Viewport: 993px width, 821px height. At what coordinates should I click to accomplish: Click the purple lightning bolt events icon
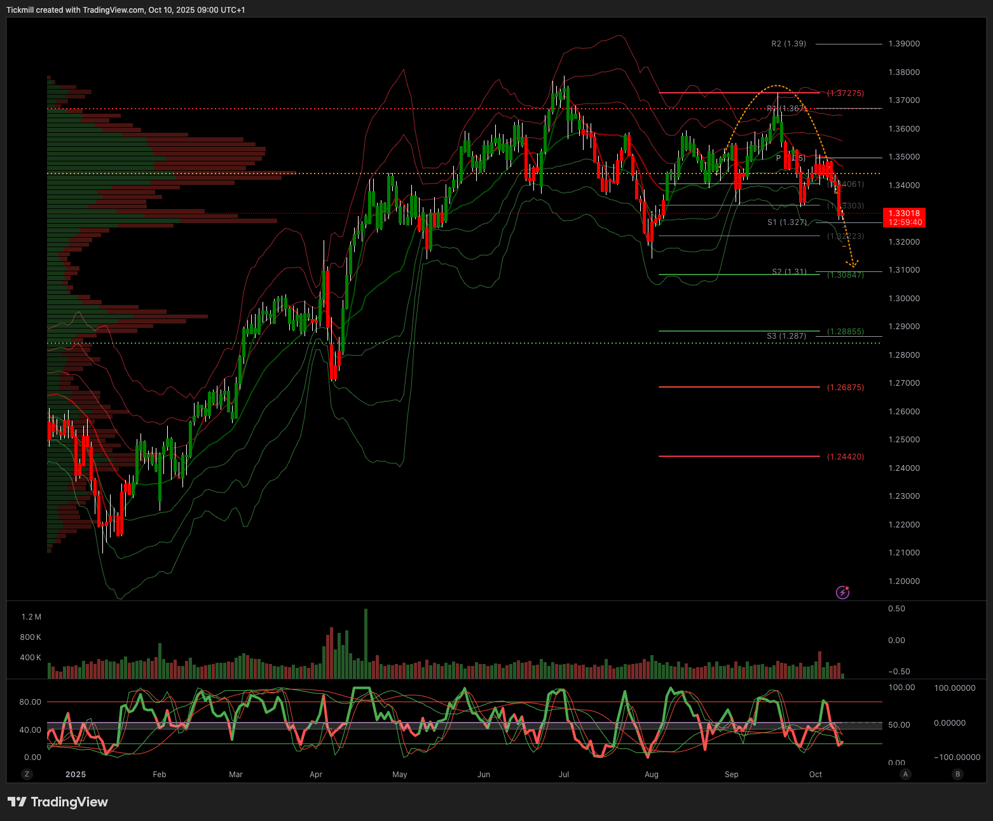point(842,592)
